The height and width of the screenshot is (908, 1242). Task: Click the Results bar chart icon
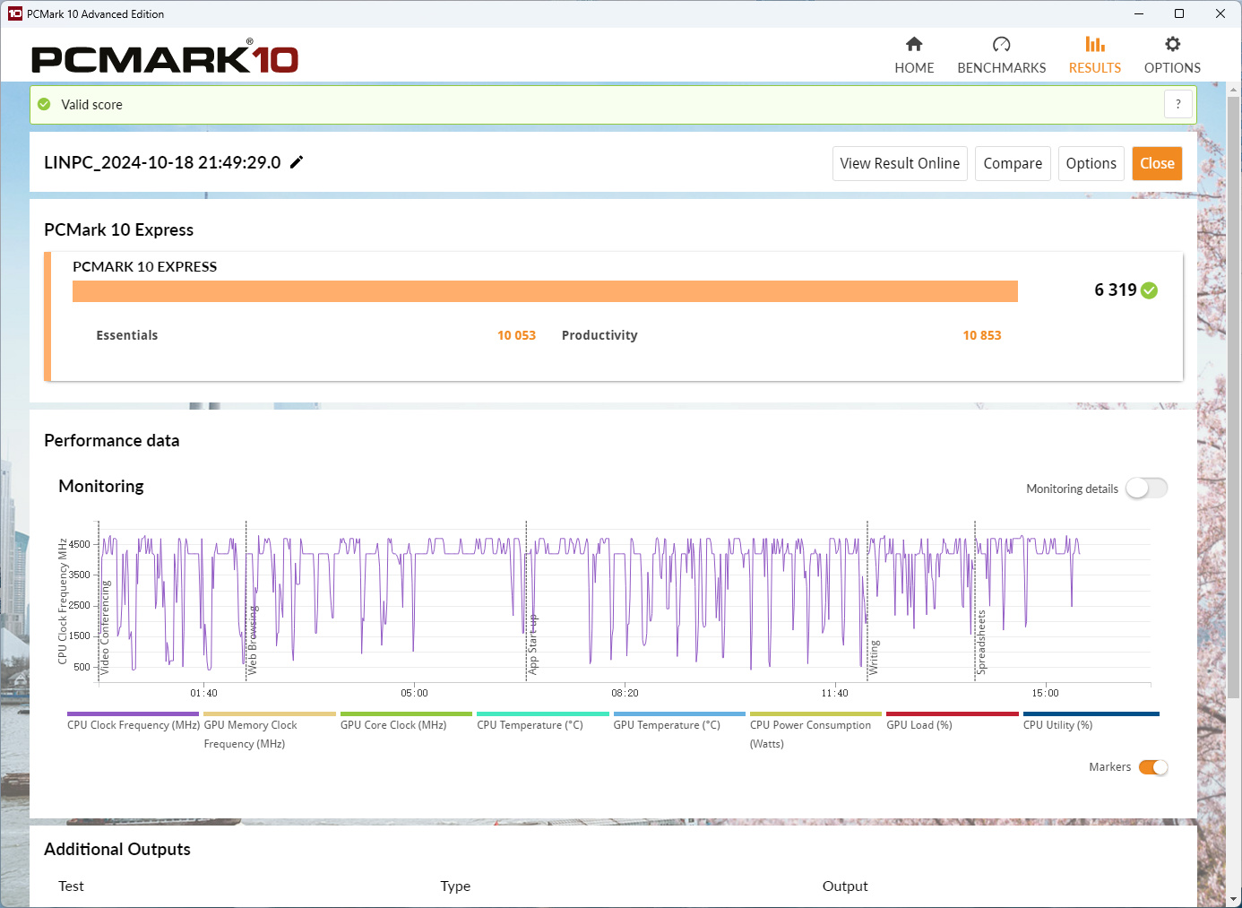coord(1094,44)
